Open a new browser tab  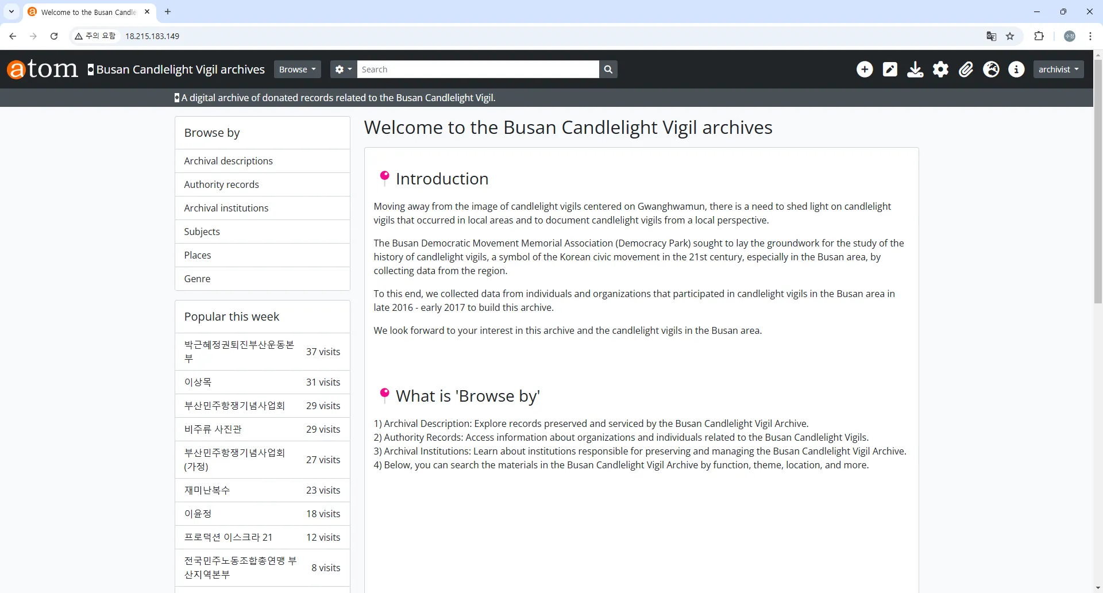pyautogui.click(x=168, y=11)
